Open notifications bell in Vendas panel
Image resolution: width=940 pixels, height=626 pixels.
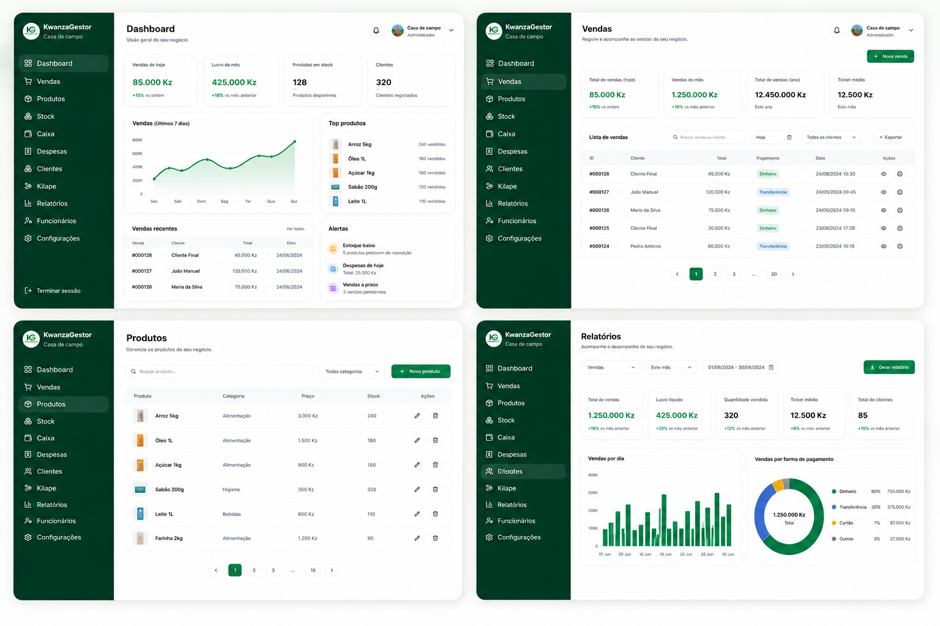click(x=837, y=30)
